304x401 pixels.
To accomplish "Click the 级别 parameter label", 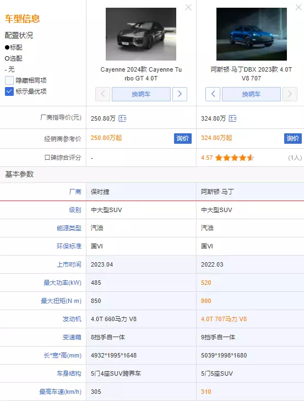I will point(75,210).
